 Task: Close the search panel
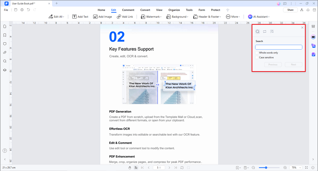pyautogui.click(x=302, y=28)
